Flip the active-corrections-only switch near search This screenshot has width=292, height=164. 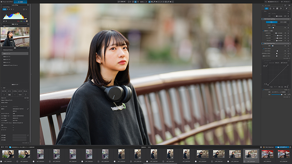(289, 5)
